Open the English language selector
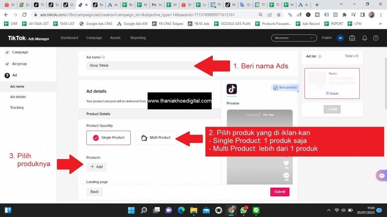 coord(327,38)
